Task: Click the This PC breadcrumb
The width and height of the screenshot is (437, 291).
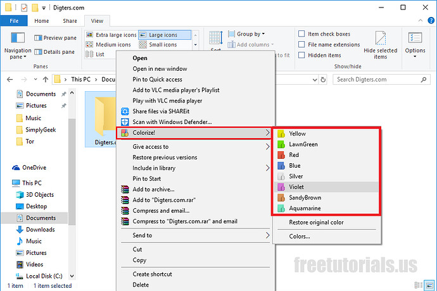Action: click(81, 80)
